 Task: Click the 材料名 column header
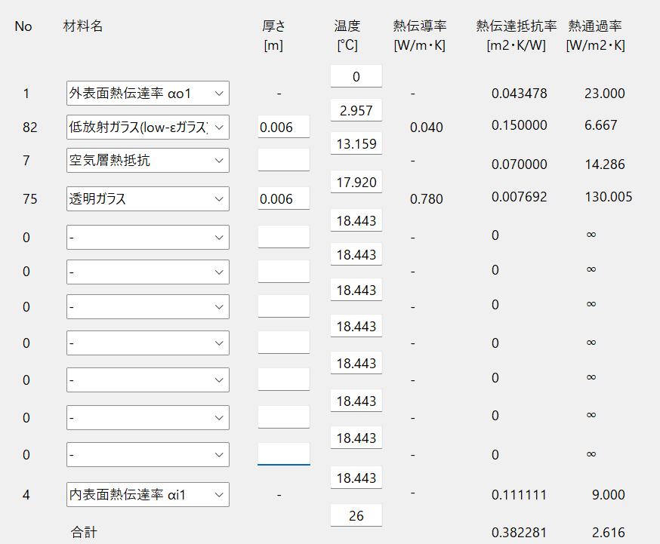tap(82, 26)
